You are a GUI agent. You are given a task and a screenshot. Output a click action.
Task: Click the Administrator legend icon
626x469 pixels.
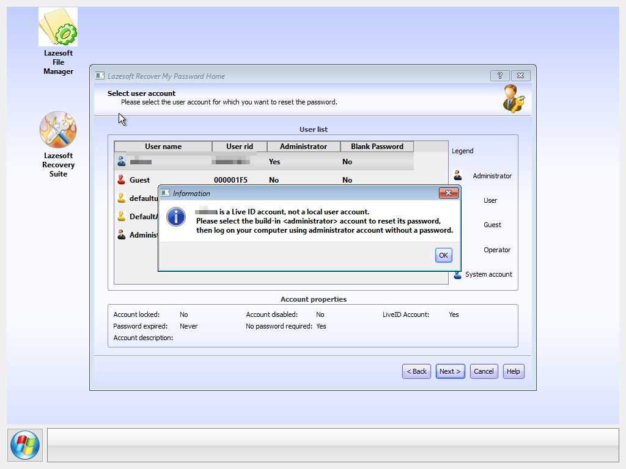(457, 175)
